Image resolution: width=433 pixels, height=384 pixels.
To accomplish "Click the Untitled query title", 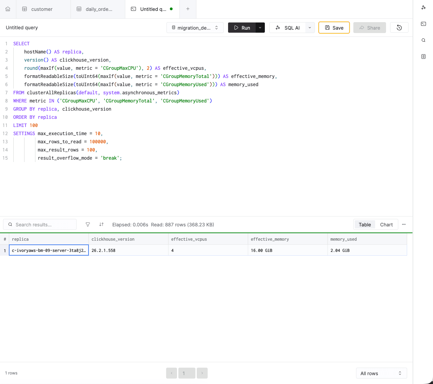I will 22,28.
